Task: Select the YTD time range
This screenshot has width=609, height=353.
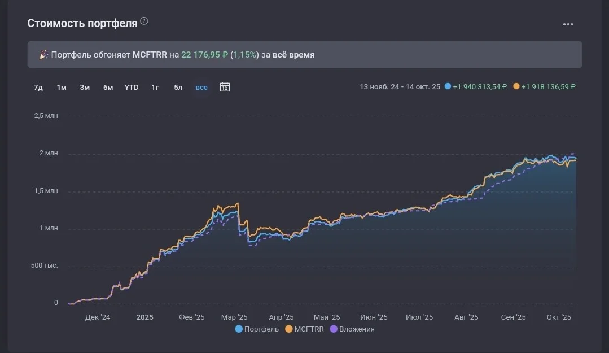Action: pos(132,88)
